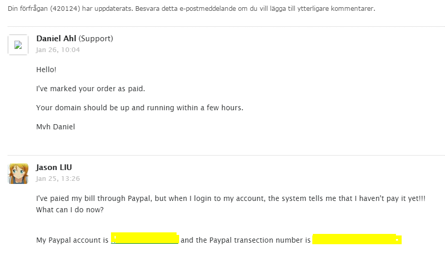
Task: Click the 'Mvh Daniel' signature
Action: [x=56, y=127]
